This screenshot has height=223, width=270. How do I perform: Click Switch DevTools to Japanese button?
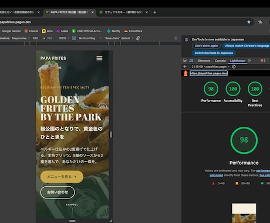pyautogui.click(x=214, y=53)
